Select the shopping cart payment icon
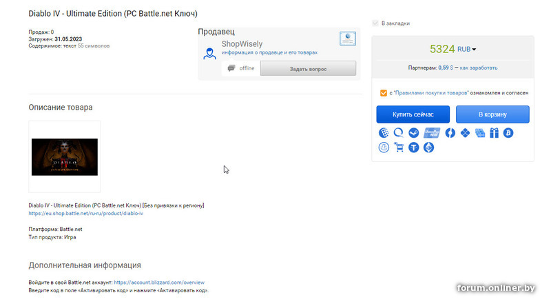551x304 pixels. tap(399, 147)
